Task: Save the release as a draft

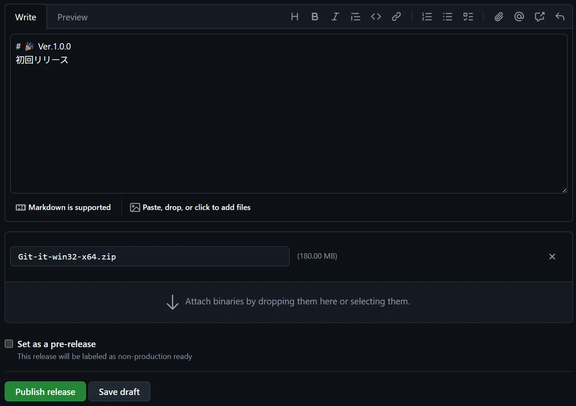Action: click(x=119, y=392)
